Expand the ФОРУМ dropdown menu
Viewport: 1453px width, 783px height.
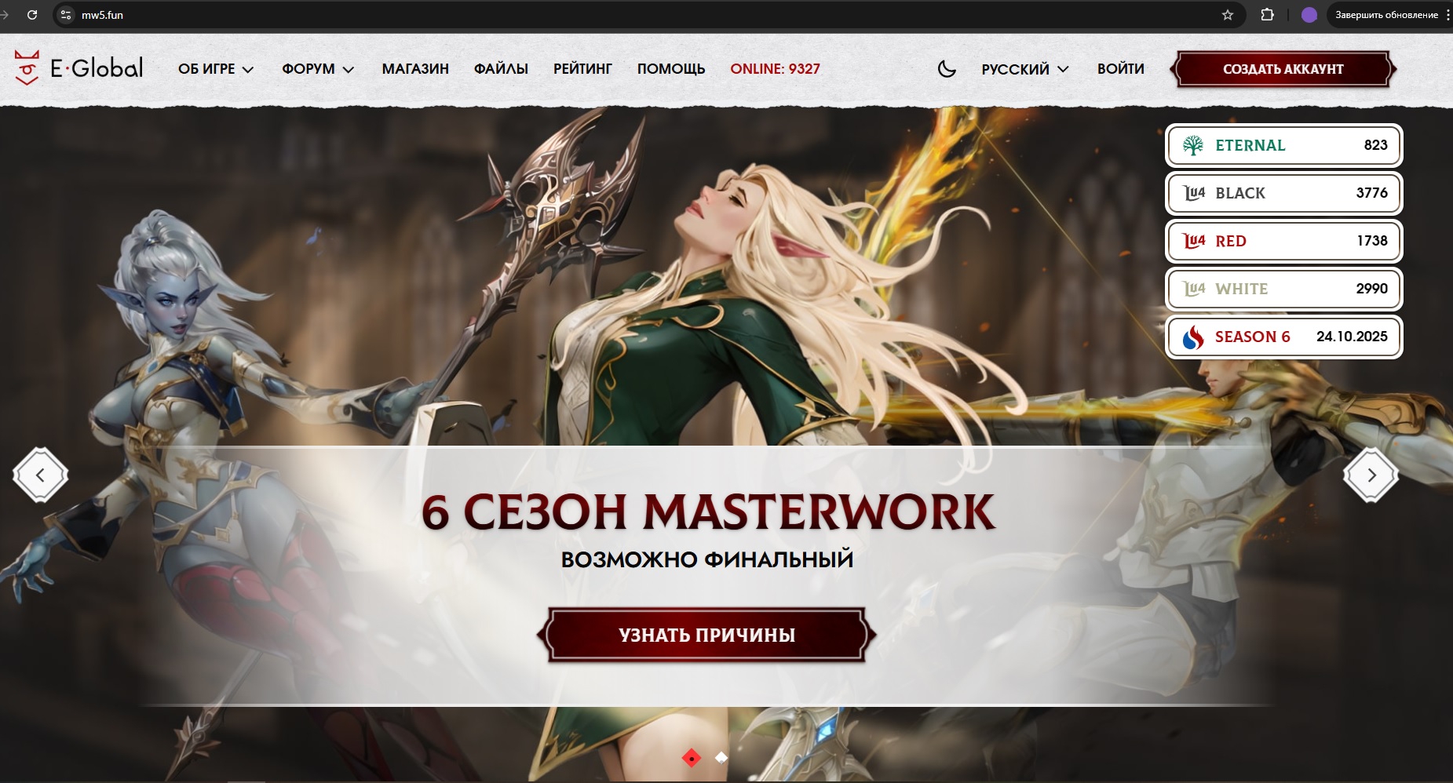(x=318, y=69)
